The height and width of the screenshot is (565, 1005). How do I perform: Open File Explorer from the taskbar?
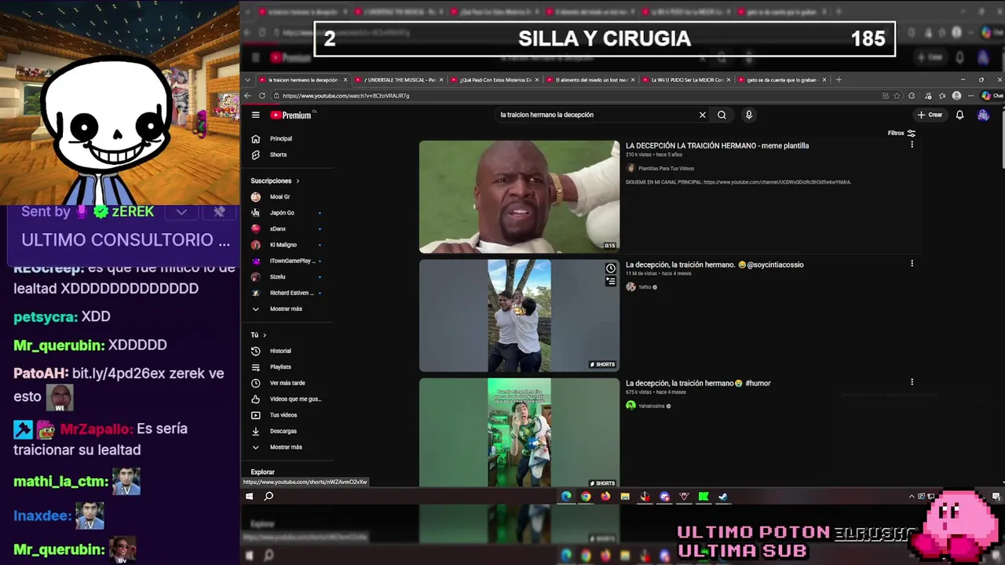[x=625, y=496]
